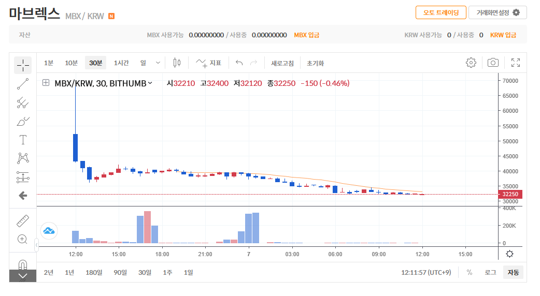Click the -150 (-0.46%) change value
540x296 pixels.
pyautogui.click(x=325, y=83)
